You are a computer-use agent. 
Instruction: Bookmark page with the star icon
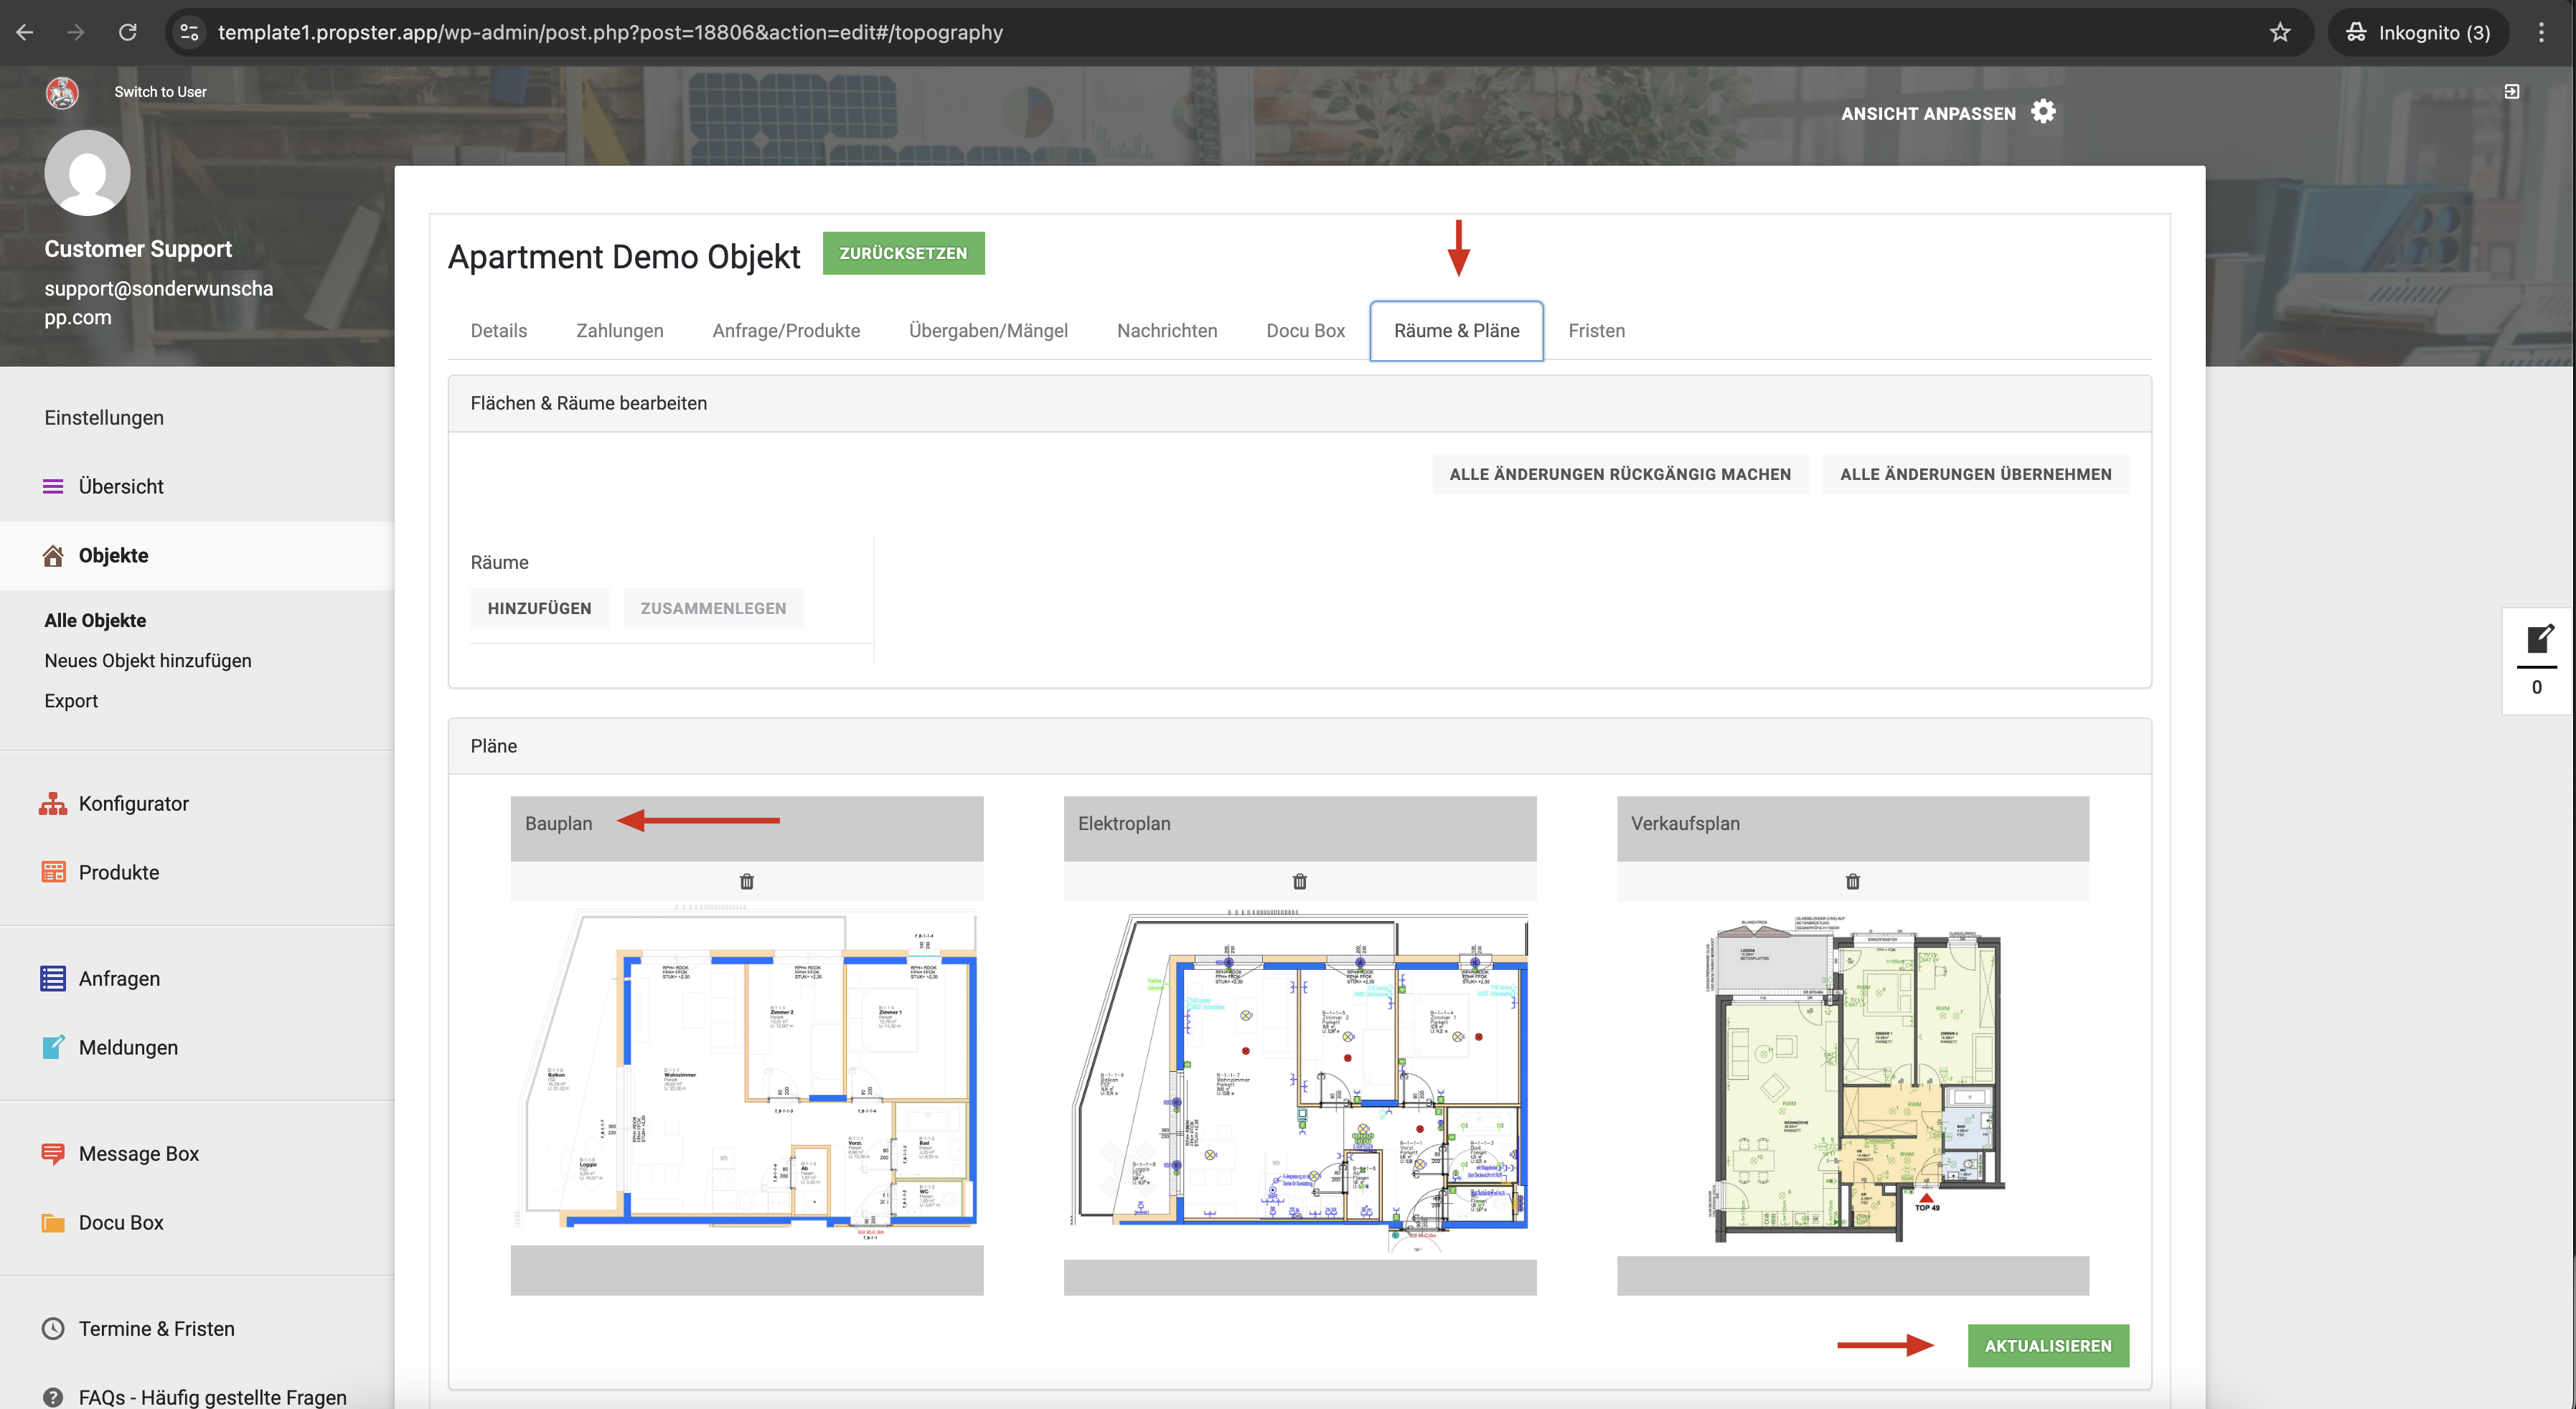2280,32
